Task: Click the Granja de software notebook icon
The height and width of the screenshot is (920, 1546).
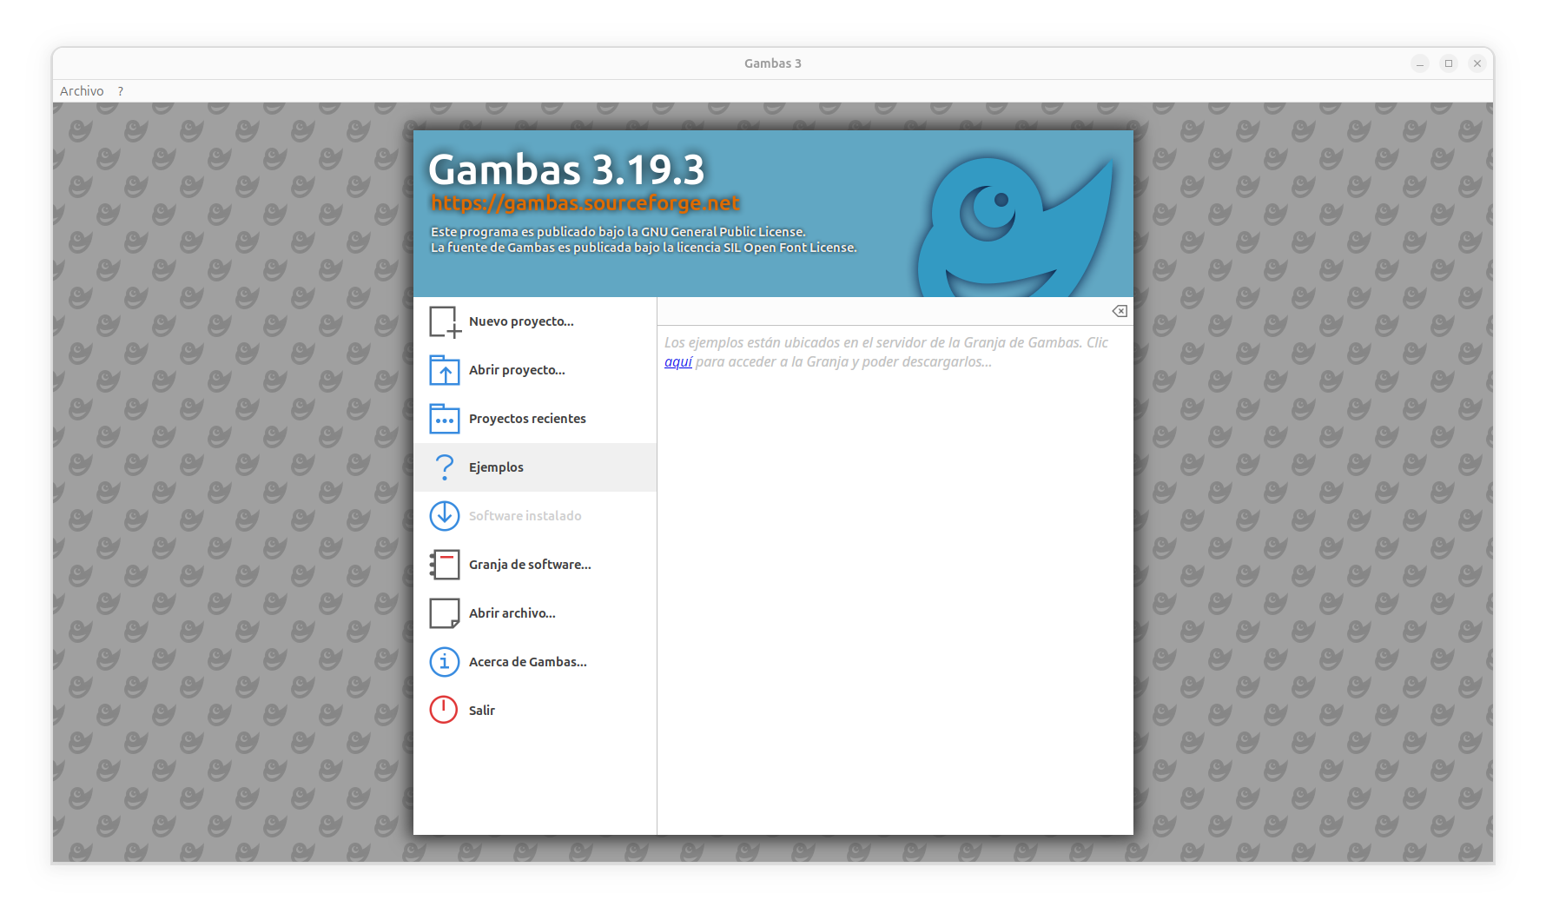Action: click(445, 565)
